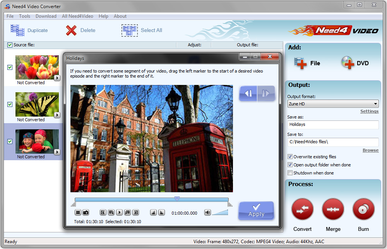387x249 pixels.
Task: Click the red Merge button
Action: tap(333, 209)
